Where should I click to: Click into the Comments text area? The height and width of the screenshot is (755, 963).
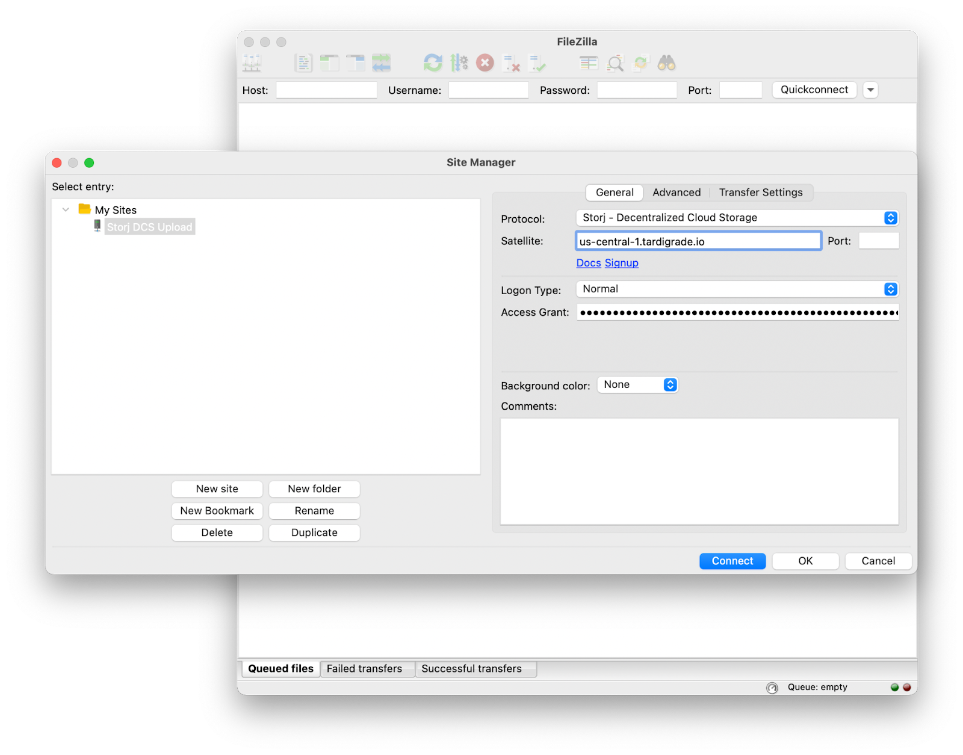(x=699, y=472)
